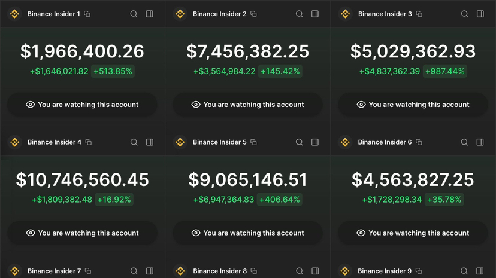Open the sidebar panel icon for Binance Insider 3
This screenshot has width=496, height=278.
pyautogui.click(x=480, y=14)
